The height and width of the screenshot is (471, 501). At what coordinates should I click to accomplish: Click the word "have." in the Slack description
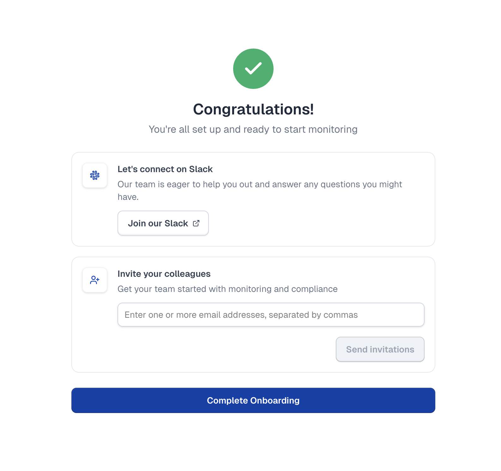point(128,197)
